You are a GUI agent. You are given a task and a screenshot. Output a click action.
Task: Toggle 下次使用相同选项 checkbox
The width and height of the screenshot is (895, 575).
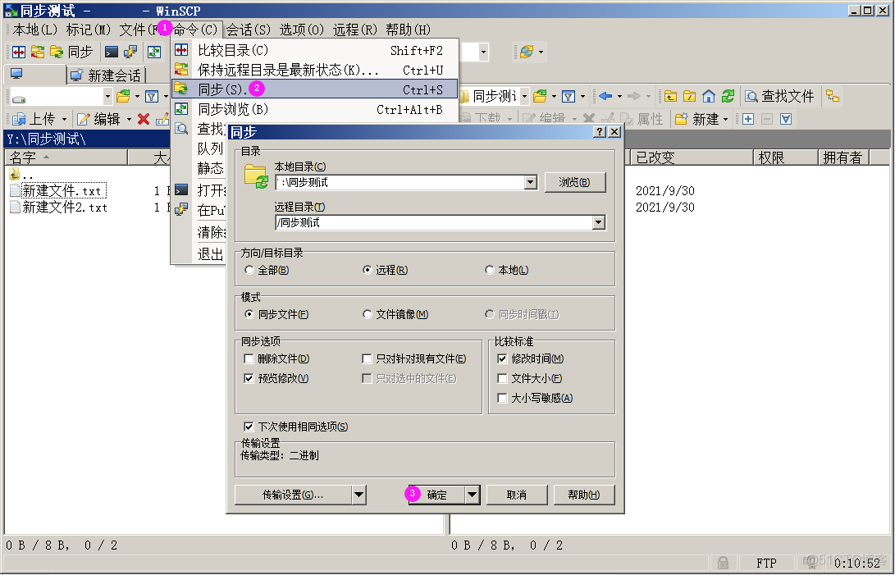pos(249,427)
